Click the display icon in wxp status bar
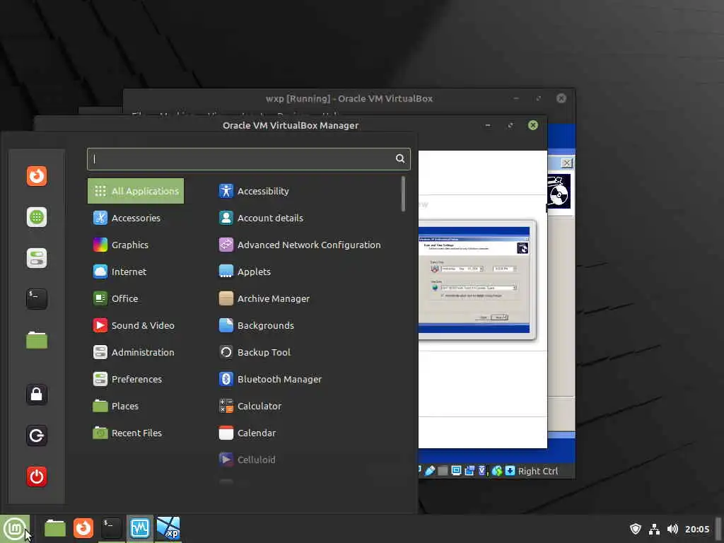Image resolution: width=724 pixels, height=543 pixels. [x=456, y=470]
